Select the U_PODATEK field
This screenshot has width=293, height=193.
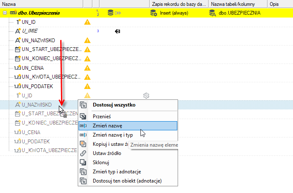click(x=36, y=142)
